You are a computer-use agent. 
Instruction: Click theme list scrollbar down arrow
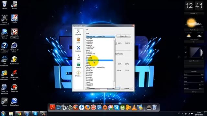tap(114, 87)
